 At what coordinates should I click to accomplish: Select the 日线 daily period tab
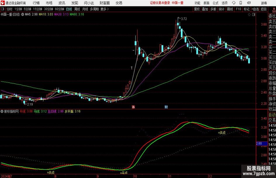point(69,9)
